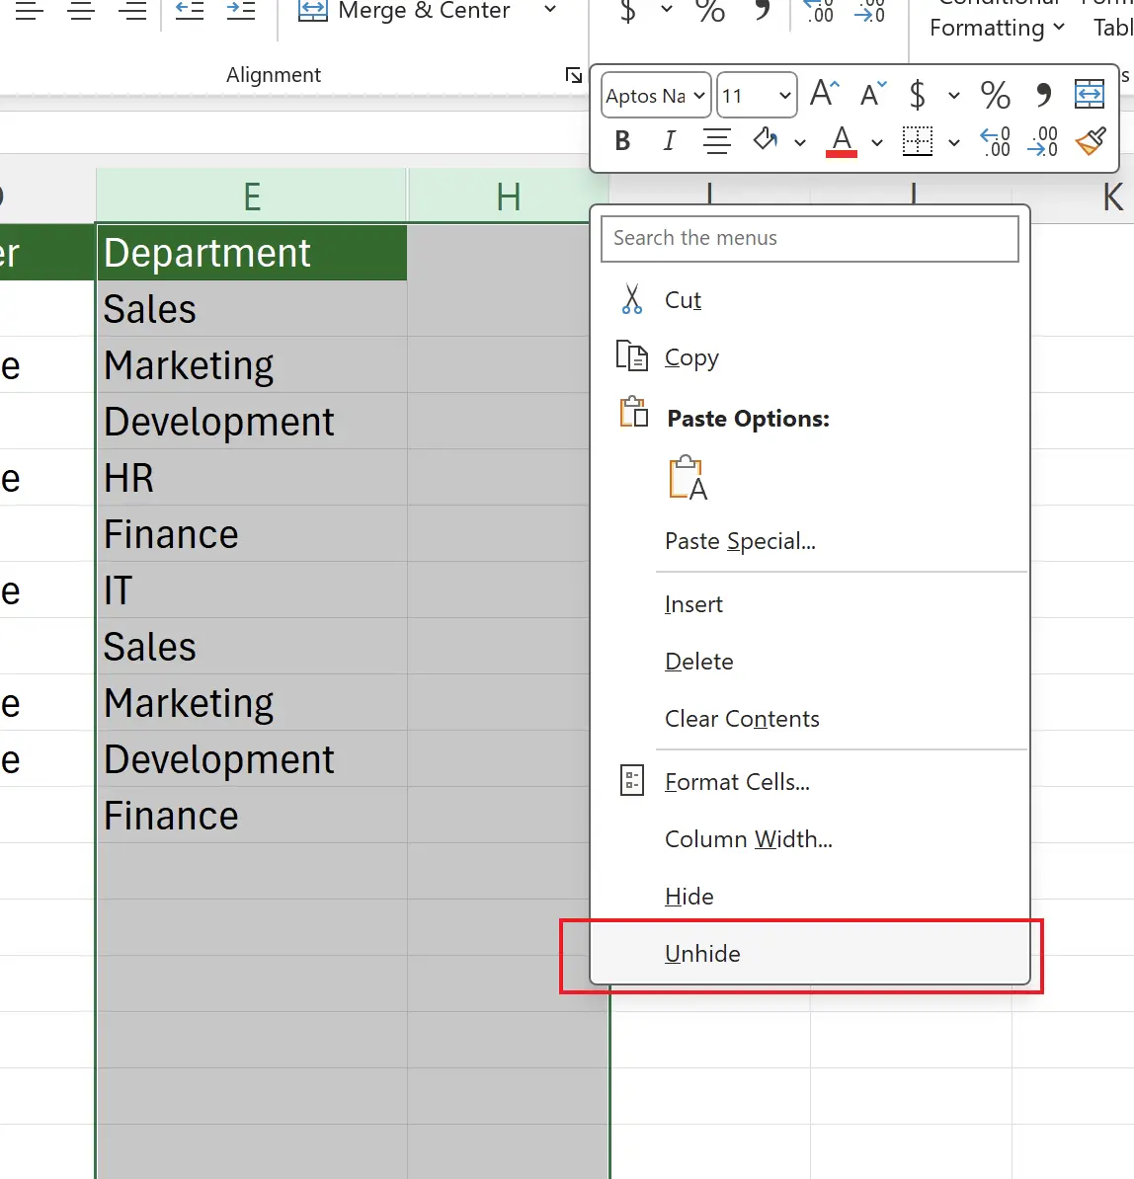Click the Search the menus field

click(809, 238)
